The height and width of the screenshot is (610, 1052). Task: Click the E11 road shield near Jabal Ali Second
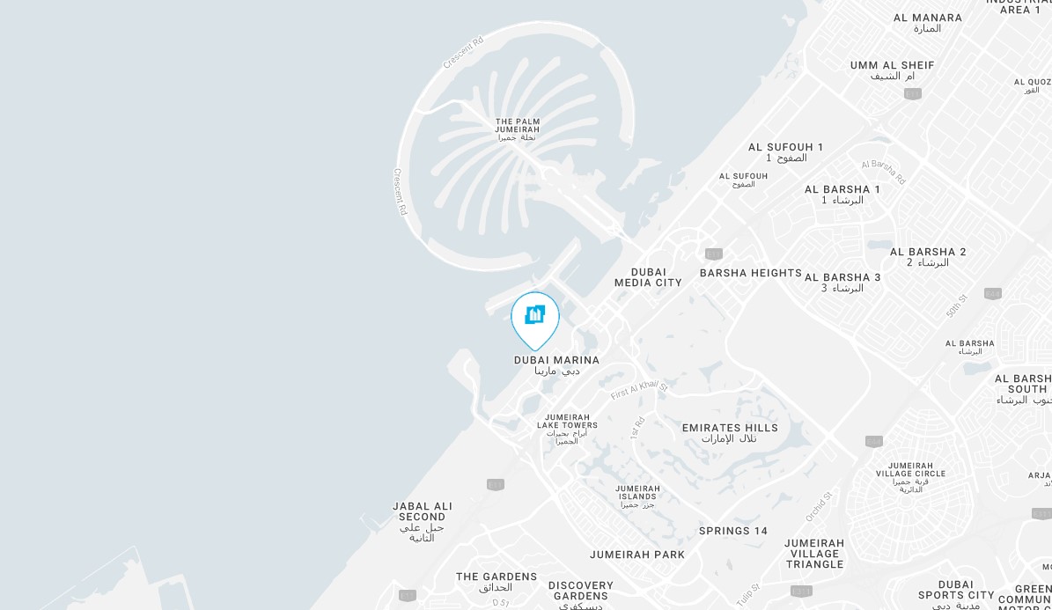click(x=495, y=484)
